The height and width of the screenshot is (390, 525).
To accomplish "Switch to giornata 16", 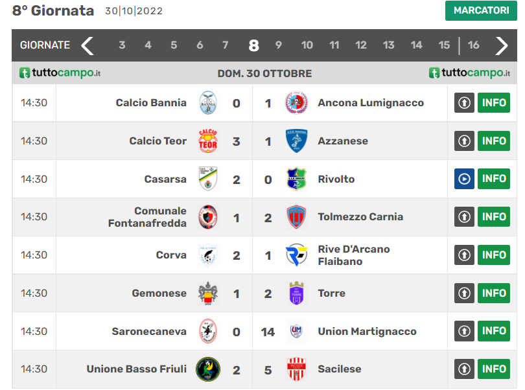I will pyautogui.click(x=474, y=45).
